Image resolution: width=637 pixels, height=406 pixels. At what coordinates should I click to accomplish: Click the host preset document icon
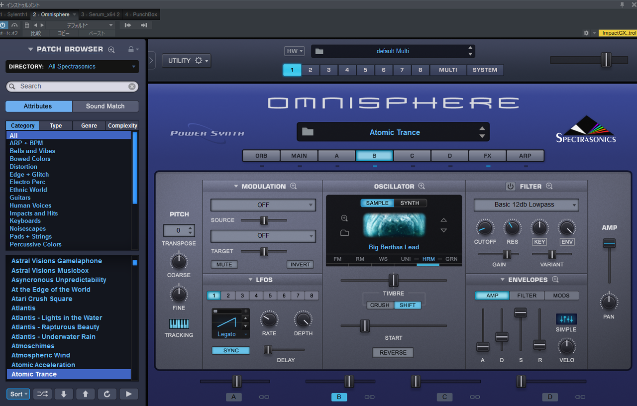click(27, 25)
